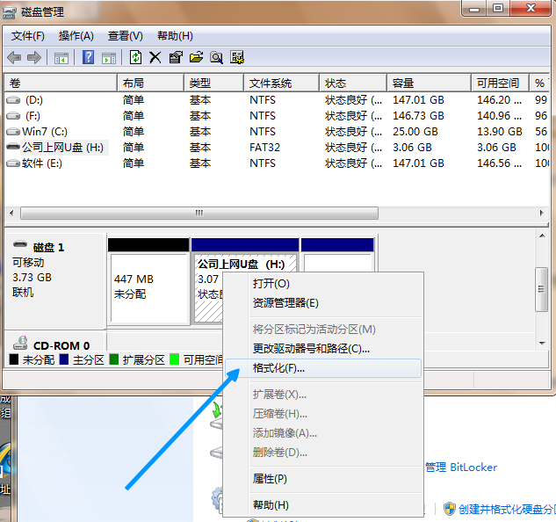Sort by the 布局 column header
The image size is (556, 522).
[151, 83]
